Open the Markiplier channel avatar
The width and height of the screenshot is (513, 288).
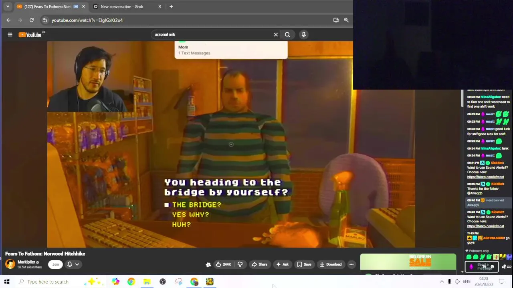point(10,264)
